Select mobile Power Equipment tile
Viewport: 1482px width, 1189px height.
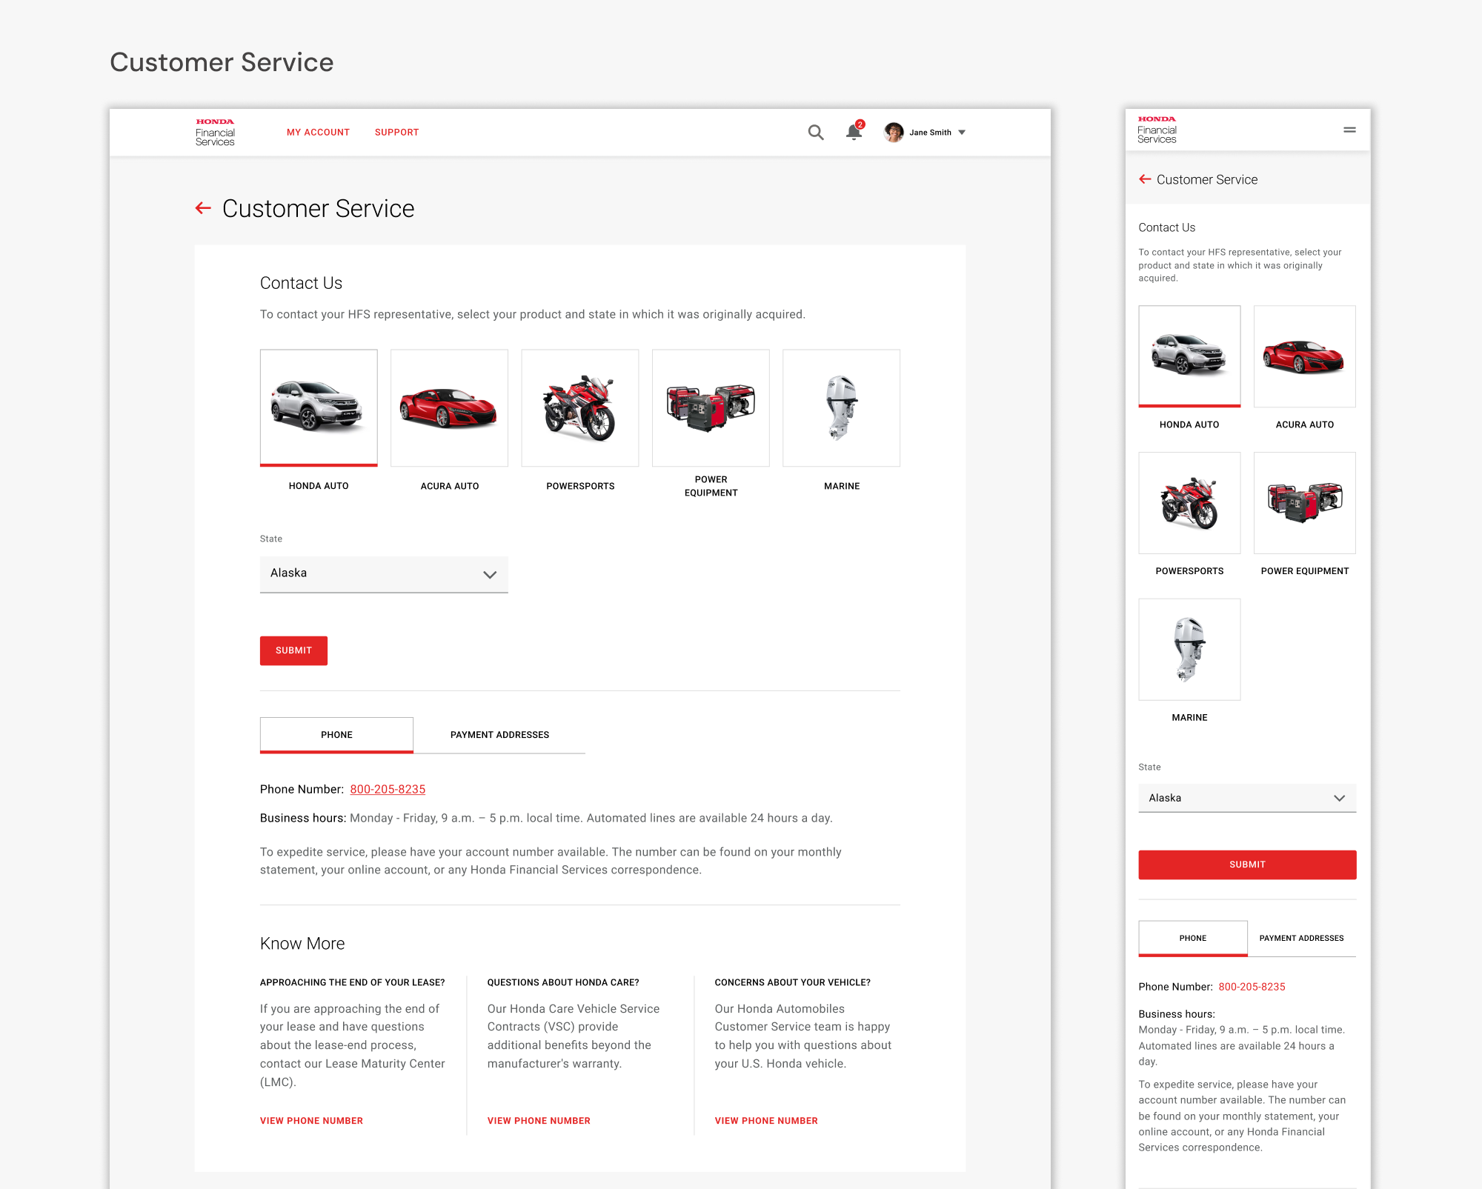tap(1305, 503)
